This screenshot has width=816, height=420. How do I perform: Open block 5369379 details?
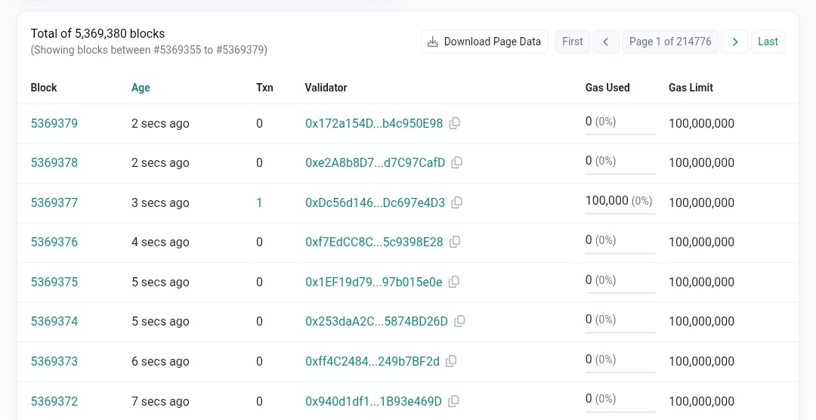54,123
